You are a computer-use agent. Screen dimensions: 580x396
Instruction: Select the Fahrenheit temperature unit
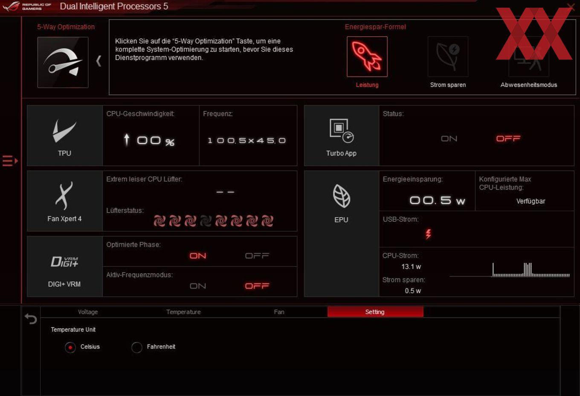(x=137, y=347)
